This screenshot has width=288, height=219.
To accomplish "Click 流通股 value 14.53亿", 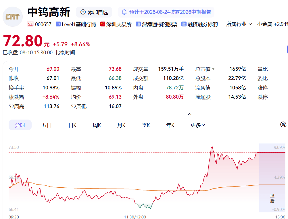I will tap(237, 97).
